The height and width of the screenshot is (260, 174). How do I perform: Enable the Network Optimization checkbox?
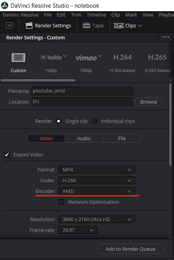click(x=61, y=202)
